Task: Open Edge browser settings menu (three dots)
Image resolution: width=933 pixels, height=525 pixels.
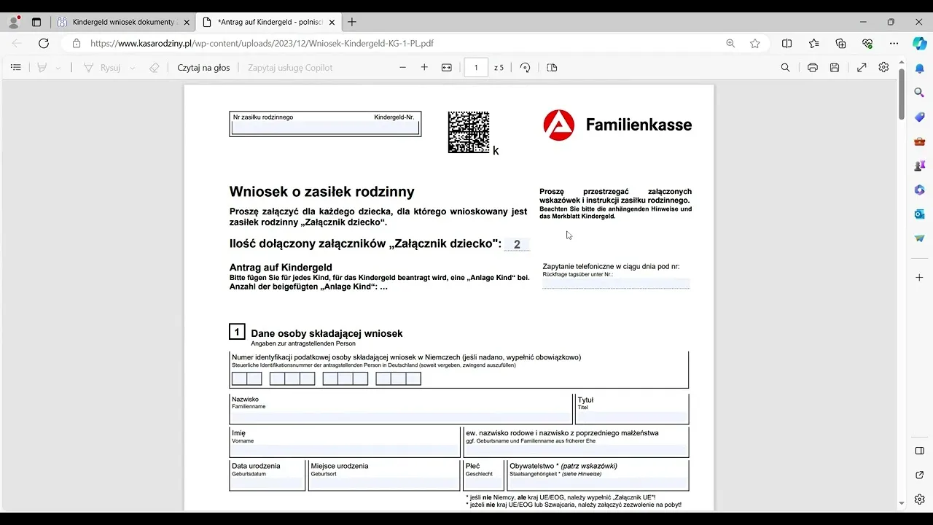Action: [x=894, y=44]
